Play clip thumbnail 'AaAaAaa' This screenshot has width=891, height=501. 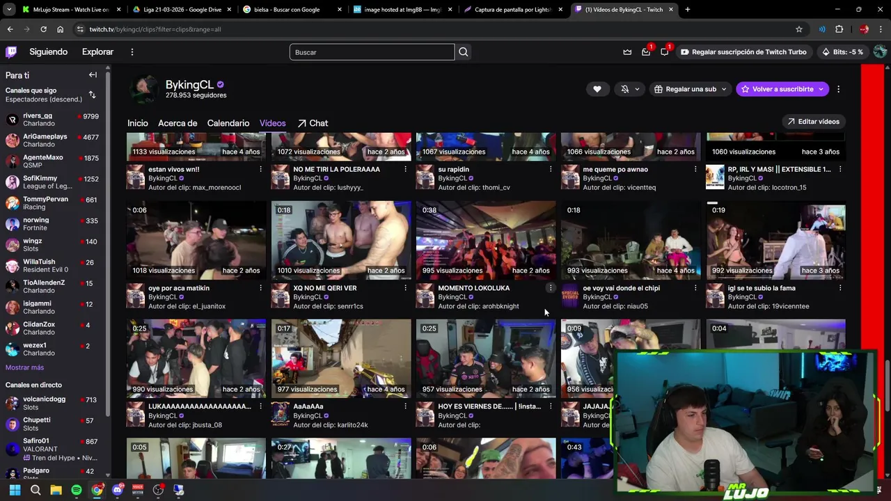[341, 359]
